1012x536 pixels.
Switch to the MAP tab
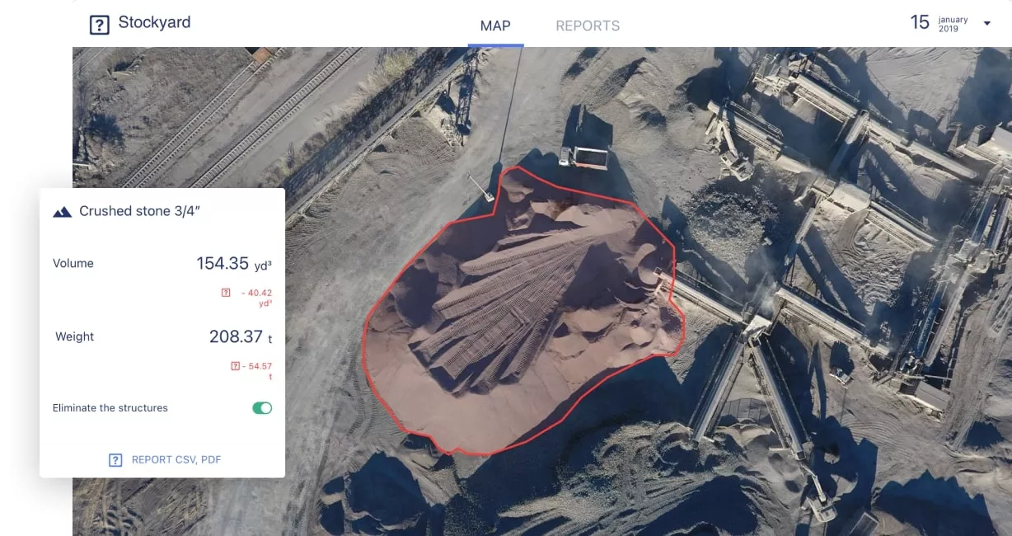(x=495, y=26)
